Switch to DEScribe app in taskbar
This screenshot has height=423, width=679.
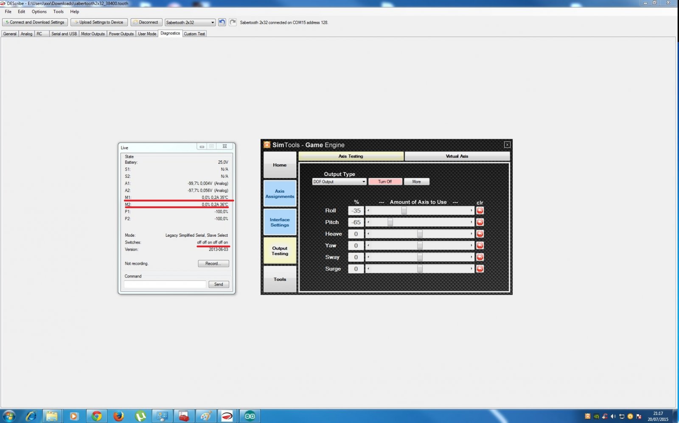(x=228, y=416)
